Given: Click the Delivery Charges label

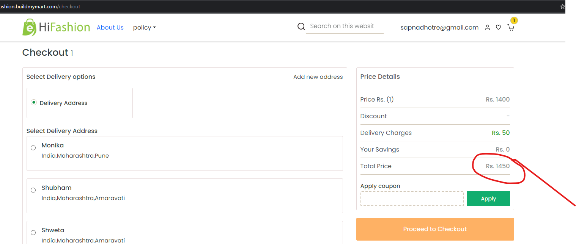Looking at the screenshot, I should click(386, 133).
